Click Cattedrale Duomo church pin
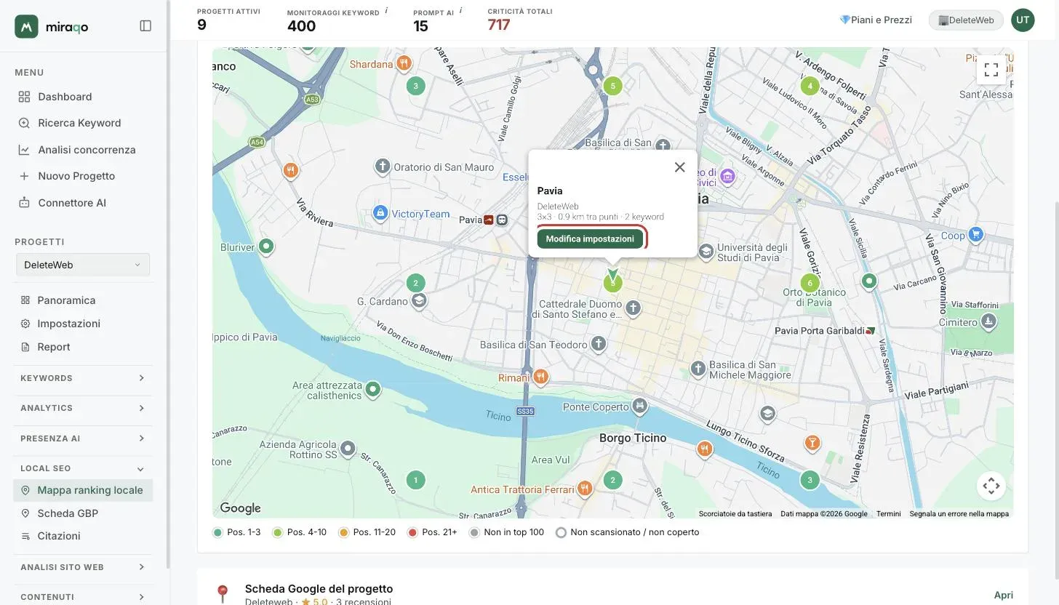 coord(633,308)
